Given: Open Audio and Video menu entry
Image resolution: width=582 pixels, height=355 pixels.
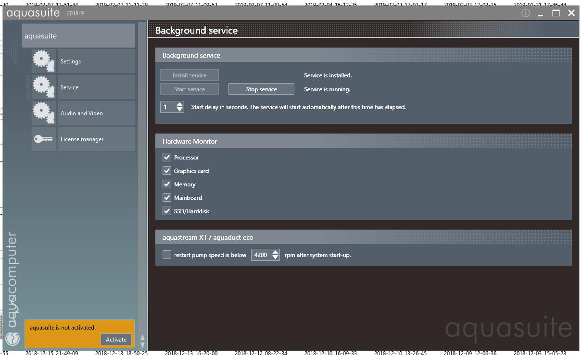Looking at the screenshot, I should tap(96, 113).
